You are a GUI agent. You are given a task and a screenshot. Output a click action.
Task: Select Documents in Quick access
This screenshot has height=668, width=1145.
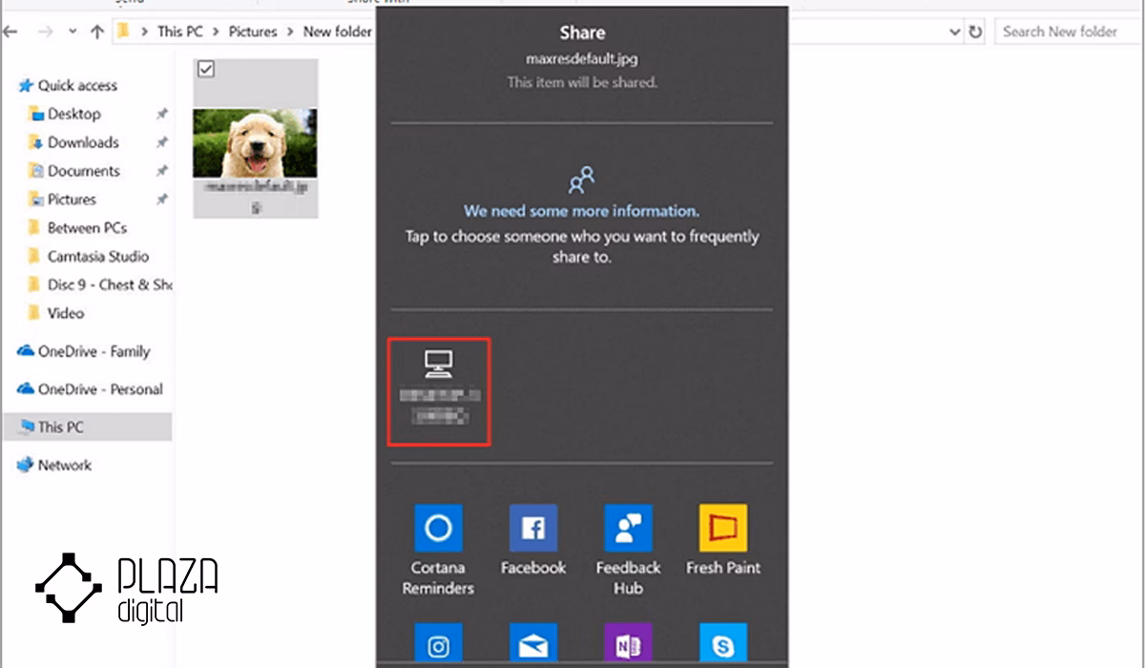(x=84, y=171)
